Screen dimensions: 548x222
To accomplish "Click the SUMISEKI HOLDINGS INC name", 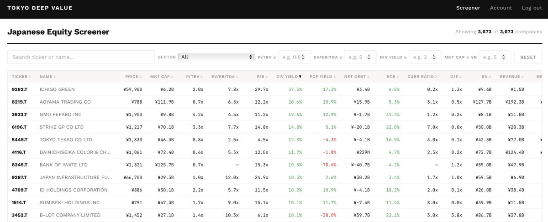I will [70, 202].
